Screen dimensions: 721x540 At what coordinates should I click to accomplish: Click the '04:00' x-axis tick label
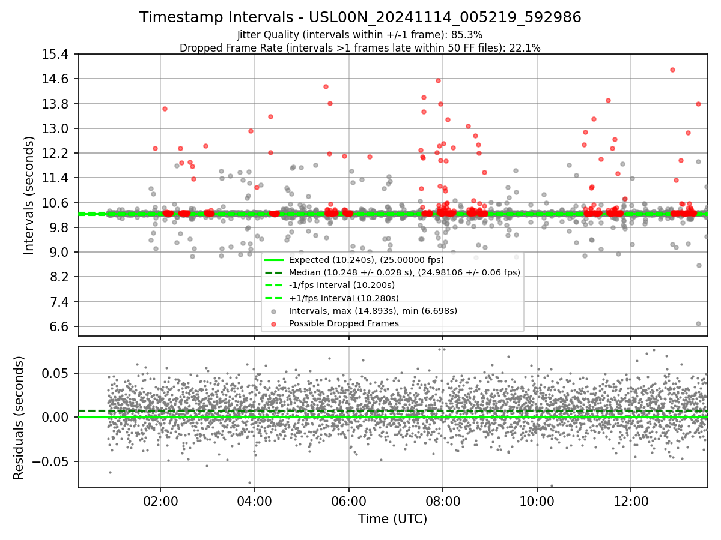coord(255,501)
